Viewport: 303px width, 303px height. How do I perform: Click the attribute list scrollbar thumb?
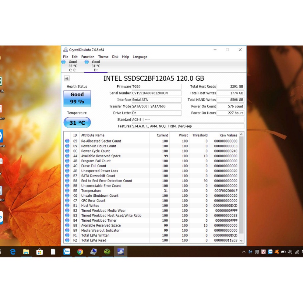[241, 185]
